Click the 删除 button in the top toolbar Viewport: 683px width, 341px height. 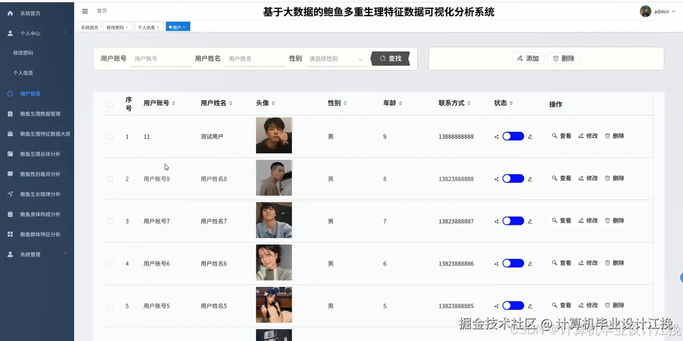pos(564,58)
